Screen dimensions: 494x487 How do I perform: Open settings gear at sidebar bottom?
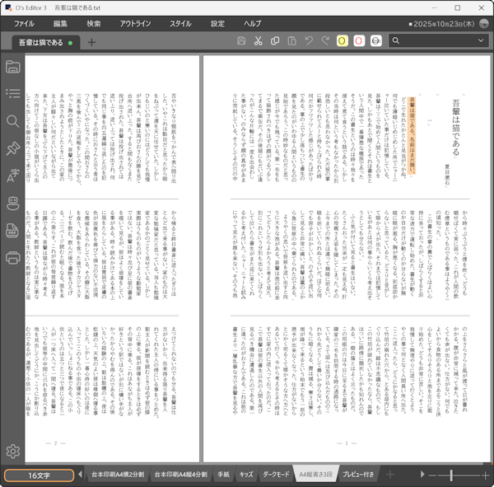click(x=13, y=451)
